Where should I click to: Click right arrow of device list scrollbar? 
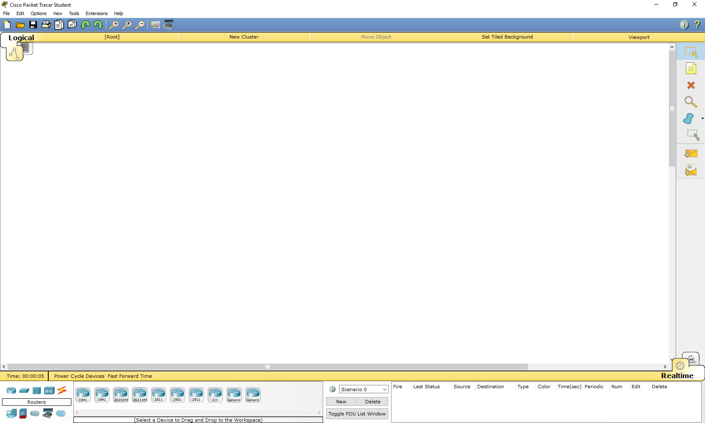pos(319,413)
